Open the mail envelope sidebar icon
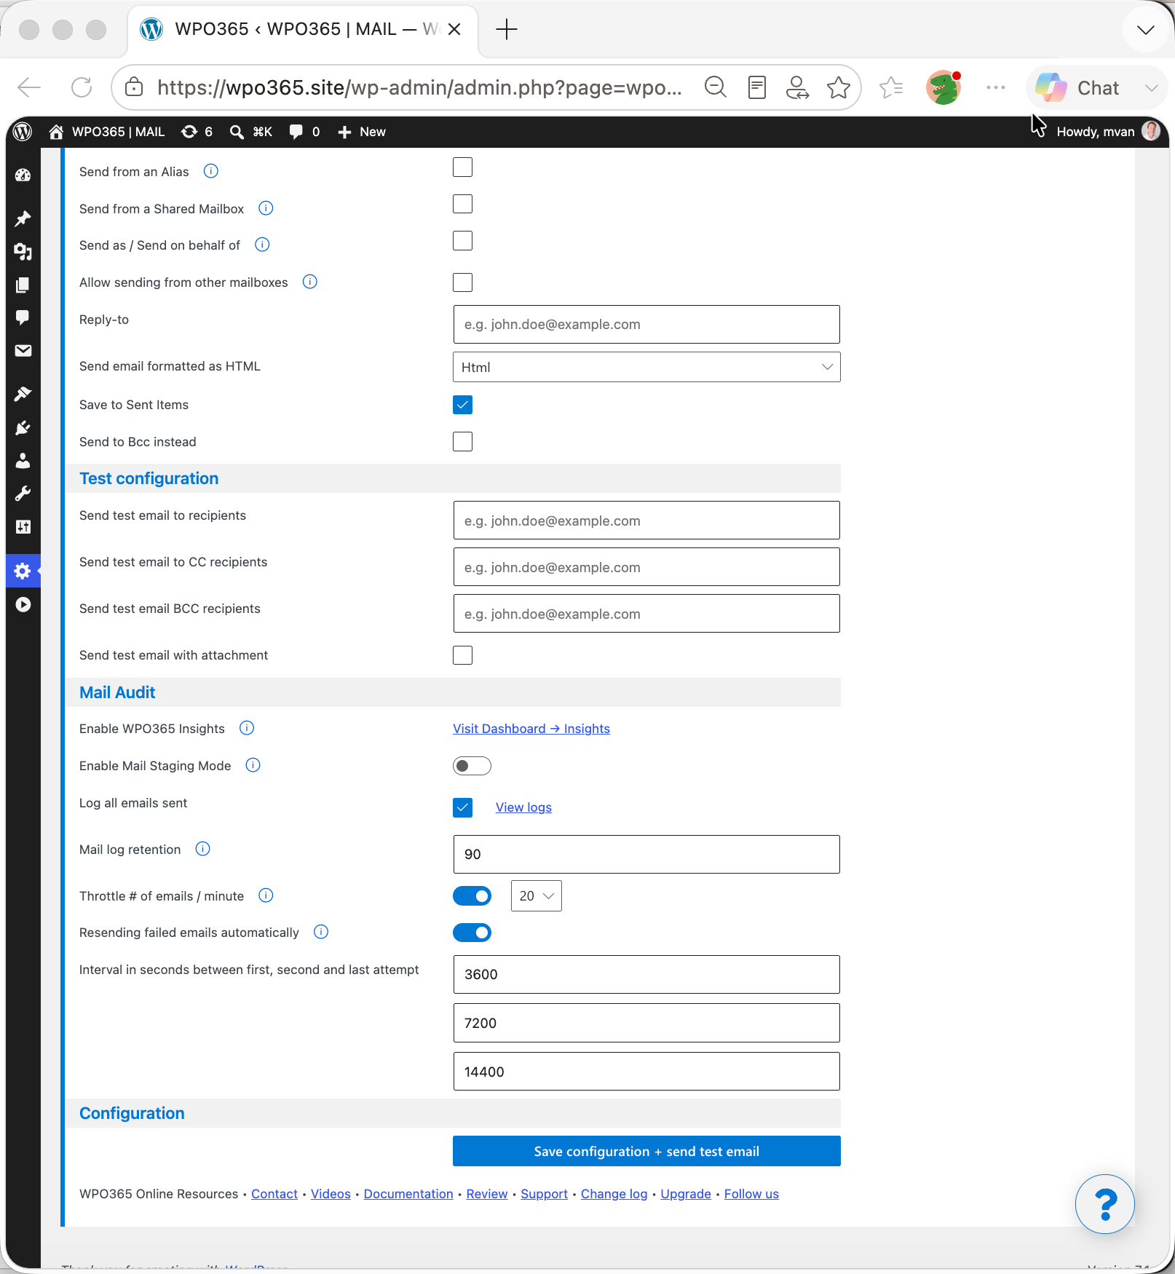 click(x=23, y=351)
